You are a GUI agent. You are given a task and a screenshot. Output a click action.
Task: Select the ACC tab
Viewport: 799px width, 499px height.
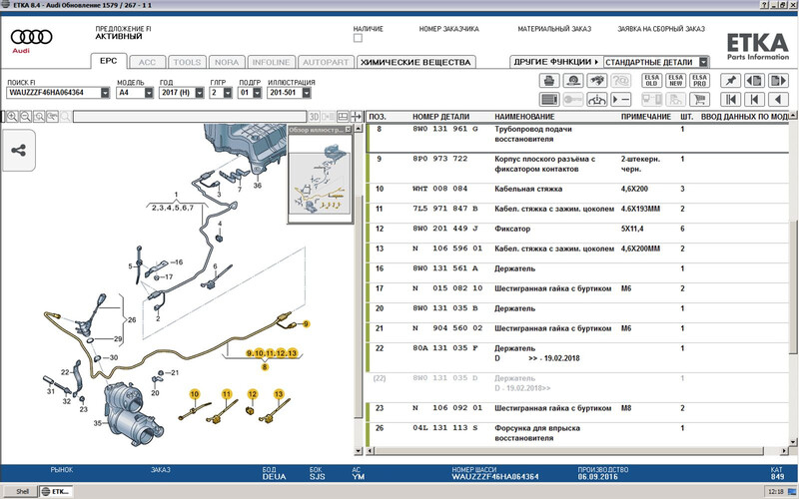point(147,62)
